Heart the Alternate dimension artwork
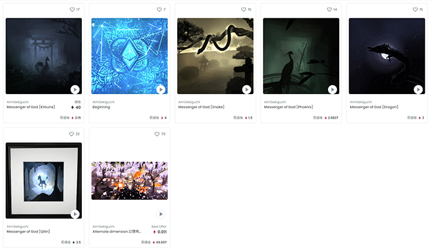This screenshot has height=251, width=431. [157, 134]
